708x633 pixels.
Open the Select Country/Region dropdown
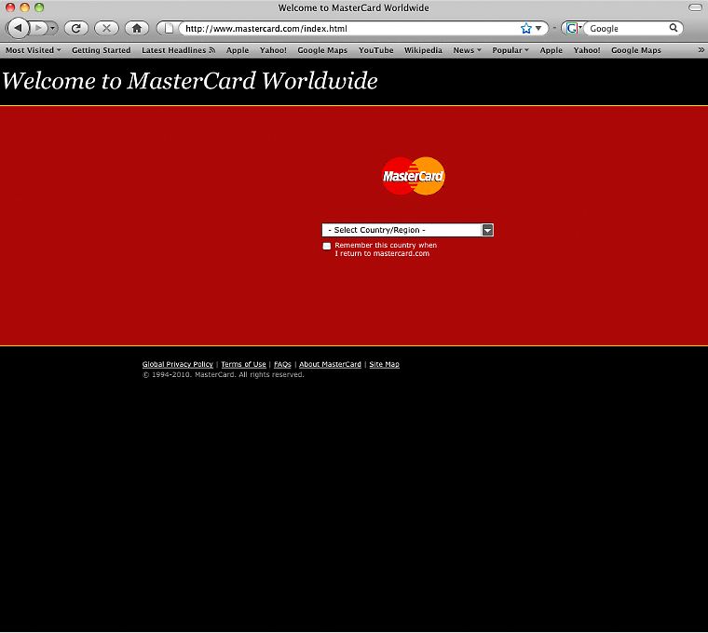pyautogui.click(x=407, y=230)
